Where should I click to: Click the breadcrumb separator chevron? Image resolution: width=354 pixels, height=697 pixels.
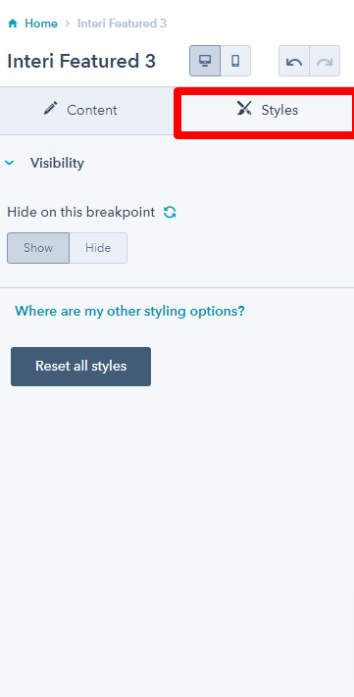click(68, 24)
